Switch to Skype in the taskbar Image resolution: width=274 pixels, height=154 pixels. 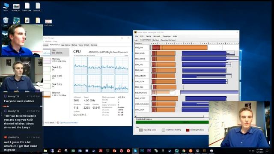point(135,151)
